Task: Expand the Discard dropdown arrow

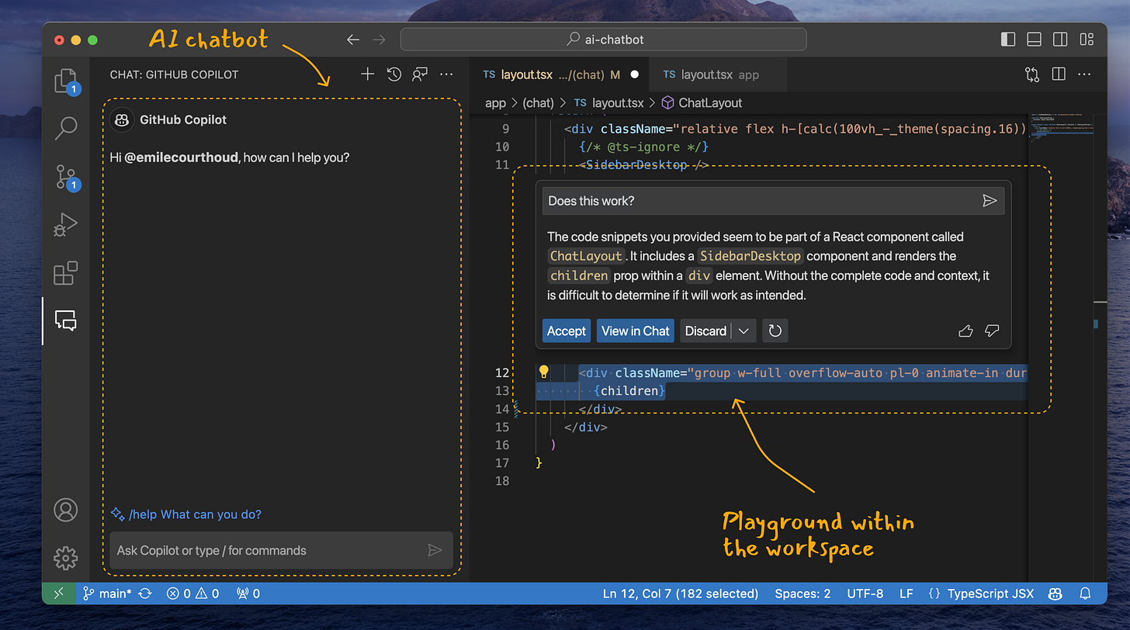Action: (744, 331)
